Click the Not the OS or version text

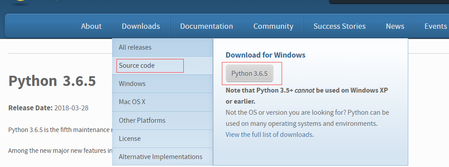pos(307,118)
